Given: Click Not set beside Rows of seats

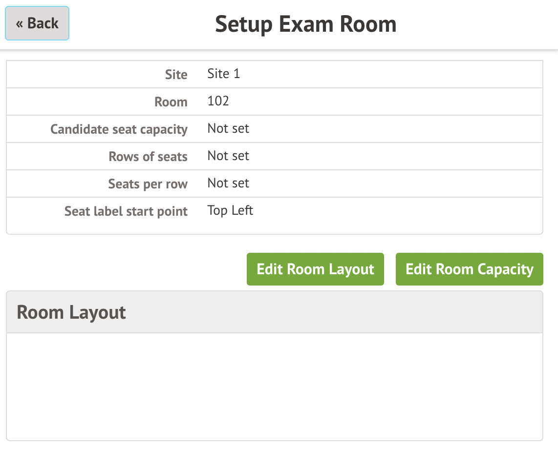Looking at the screenshot, I should point(228,156).
